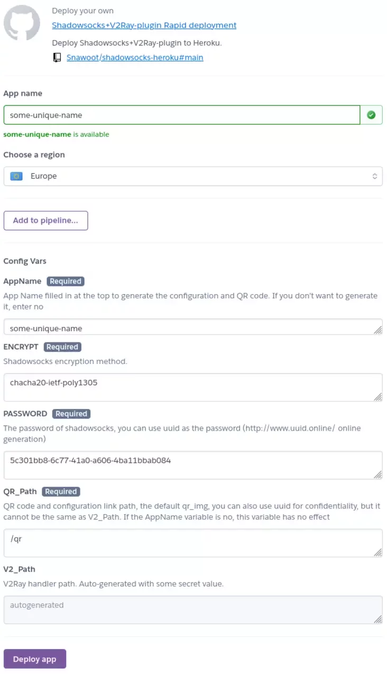
Task: Click the ENCRYPT textarea resize grip
Action: click(377, 396)
